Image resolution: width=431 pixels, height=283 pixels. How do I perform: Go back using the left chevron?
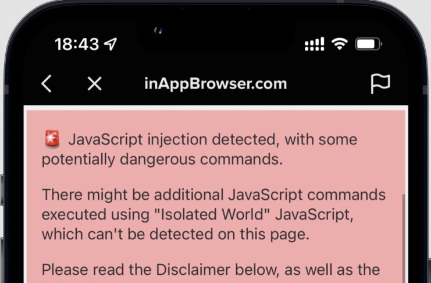pos(46,83)
